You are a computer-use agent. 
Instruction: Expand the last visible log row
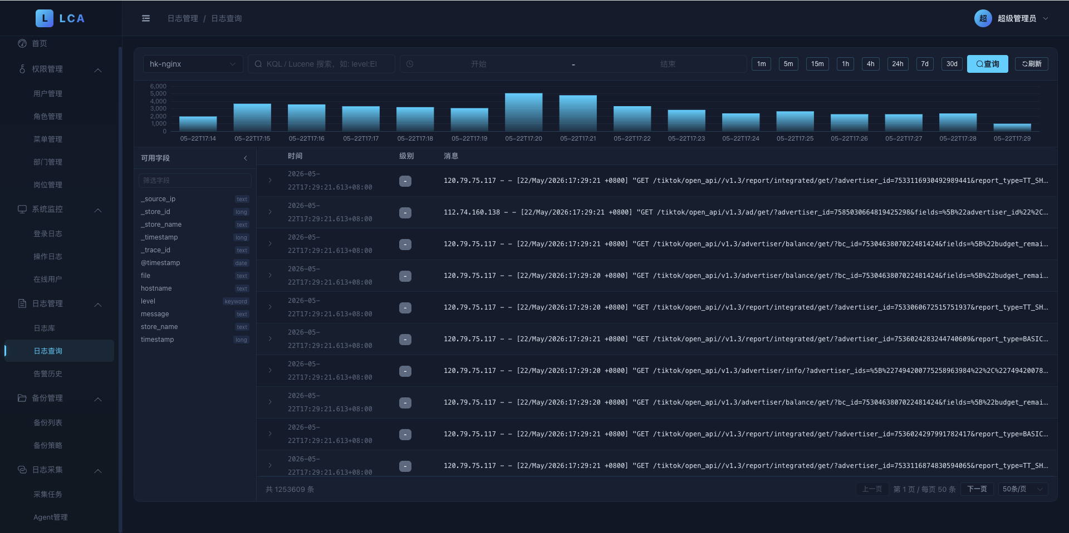[x=270, y=465]
